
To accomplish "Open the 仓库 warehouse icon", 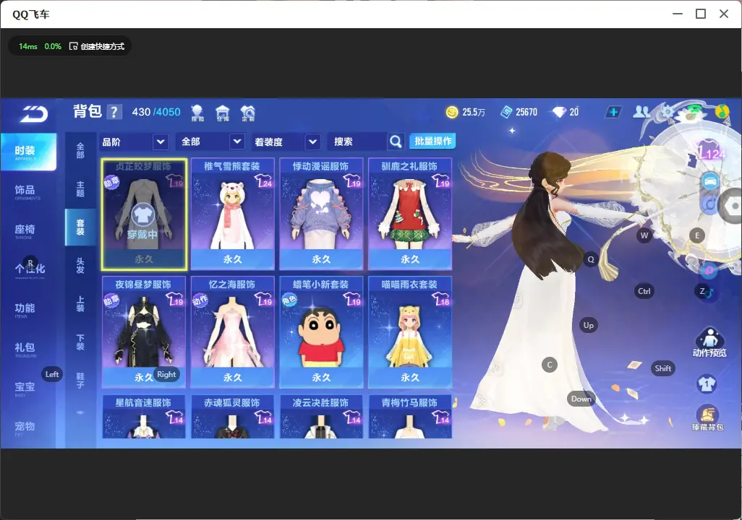I will [x=223, y=113].
